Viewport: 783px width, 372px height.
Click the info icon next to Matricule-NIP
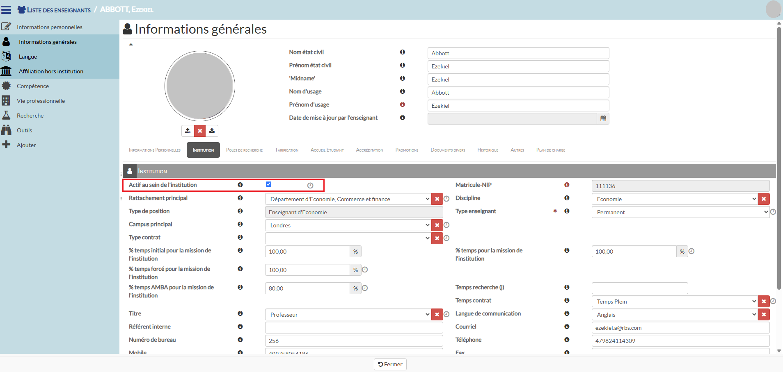(567, 185)
